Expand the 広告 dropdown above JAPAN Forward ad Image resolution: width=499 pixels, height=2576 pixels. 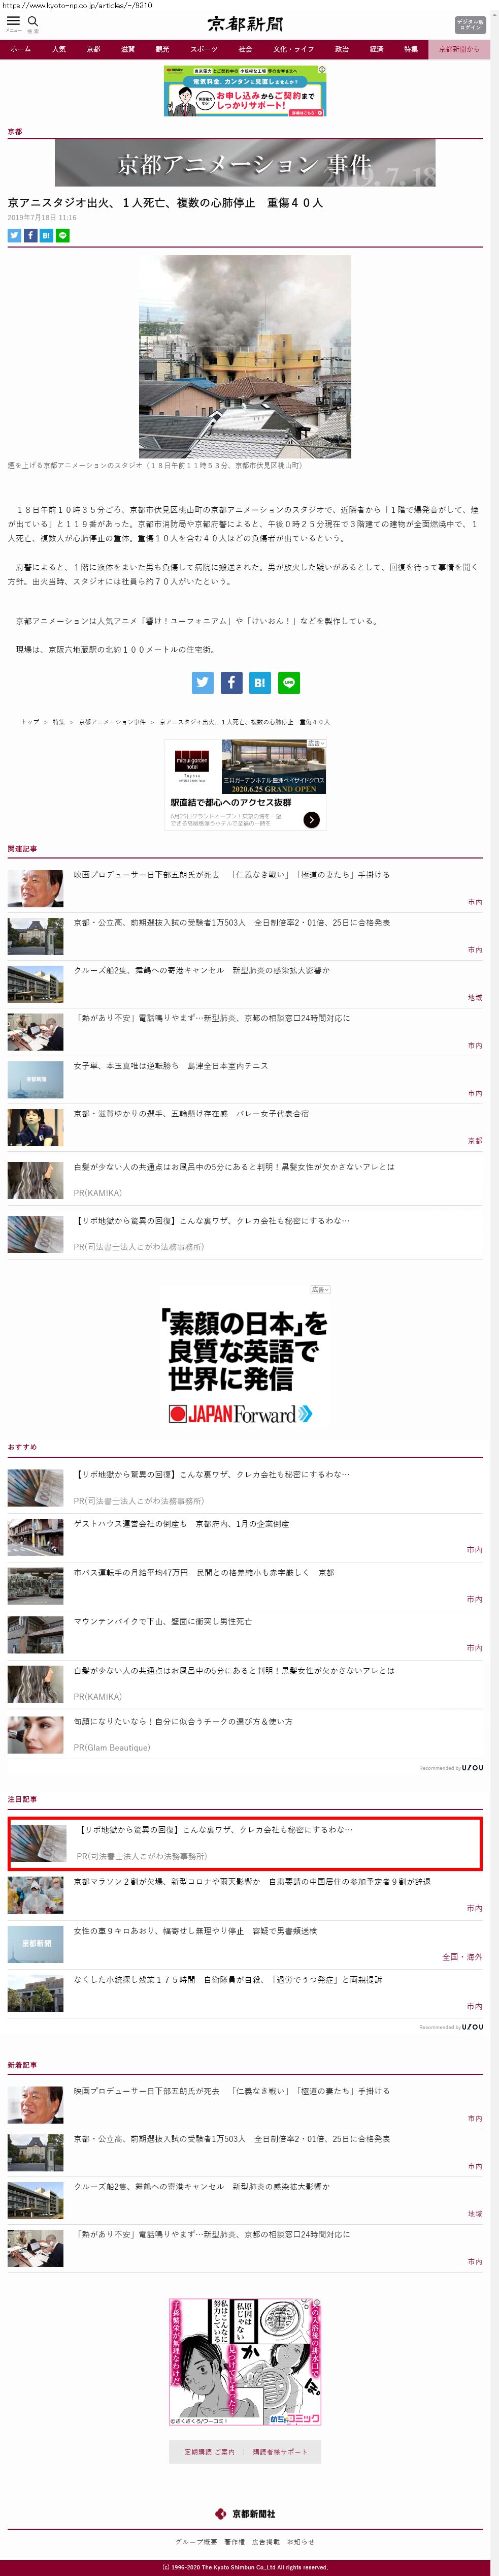(x=319, y=1289)
